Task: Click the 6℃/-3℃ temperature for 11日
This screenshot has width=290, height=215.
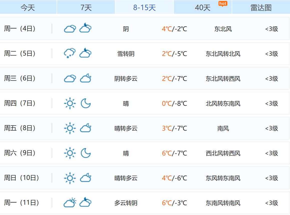Action: point(174,203)
